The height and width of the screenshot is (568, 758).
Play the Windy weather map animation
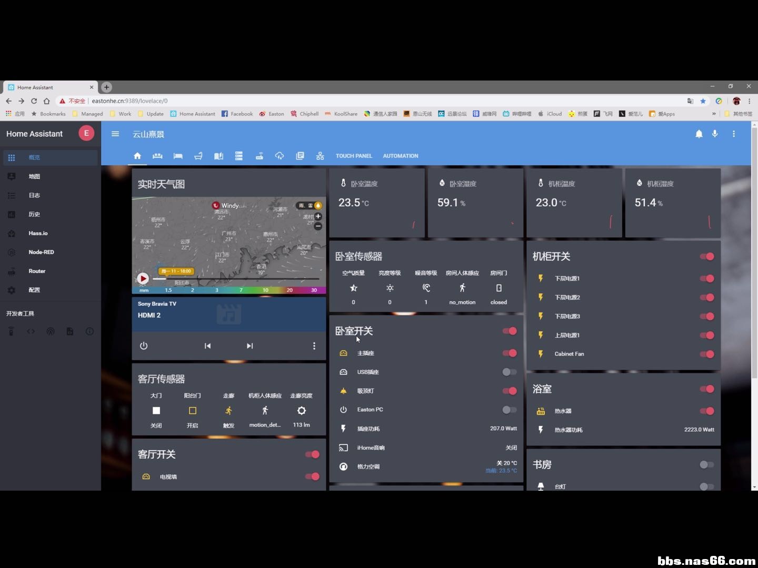[143, 278]
